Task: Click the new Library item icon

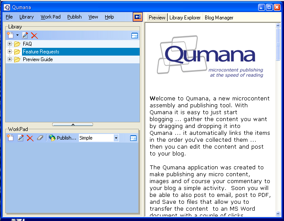Action: click(10, 35)
